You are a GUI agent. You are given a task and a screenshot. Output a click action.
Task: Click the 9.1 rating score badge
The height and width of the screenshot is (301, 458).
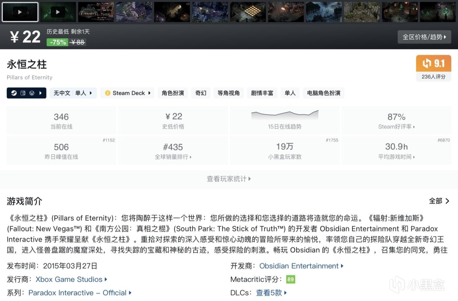click(434, 64)
